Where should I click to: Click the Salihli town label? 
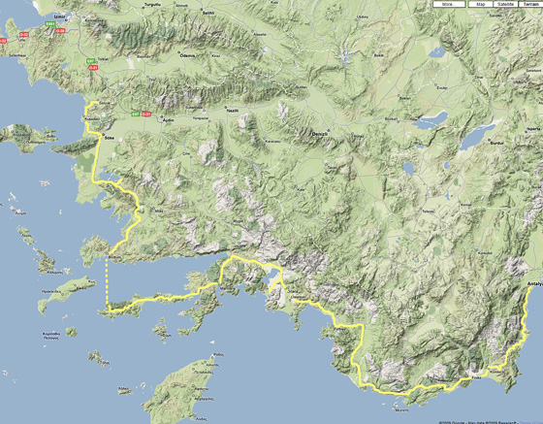pos(208,13)
